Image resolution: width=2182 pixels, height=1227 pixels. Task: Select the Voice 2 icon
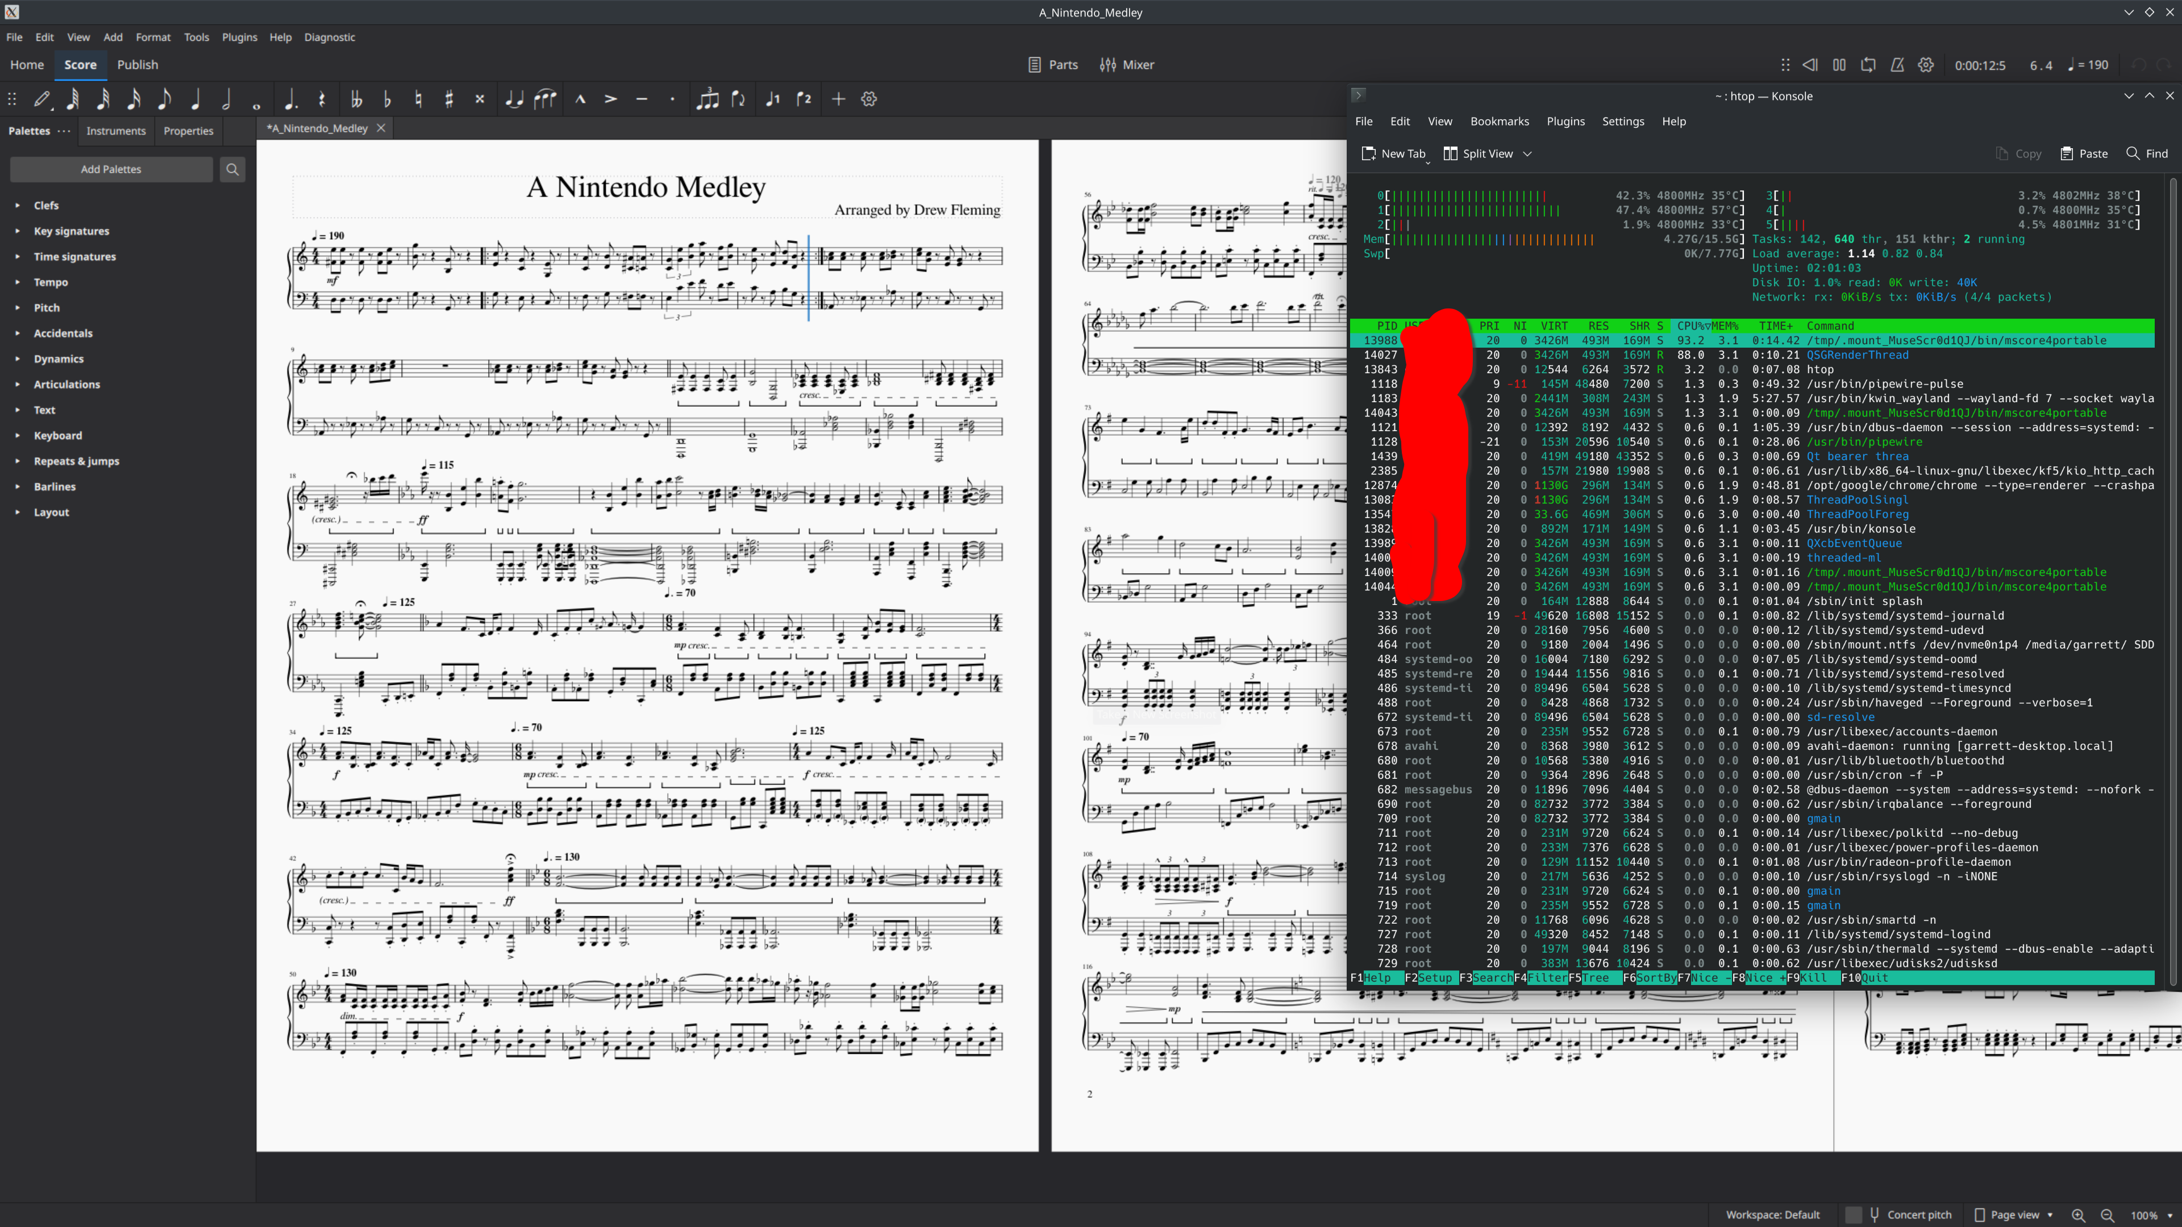click(x=804, y=99)
